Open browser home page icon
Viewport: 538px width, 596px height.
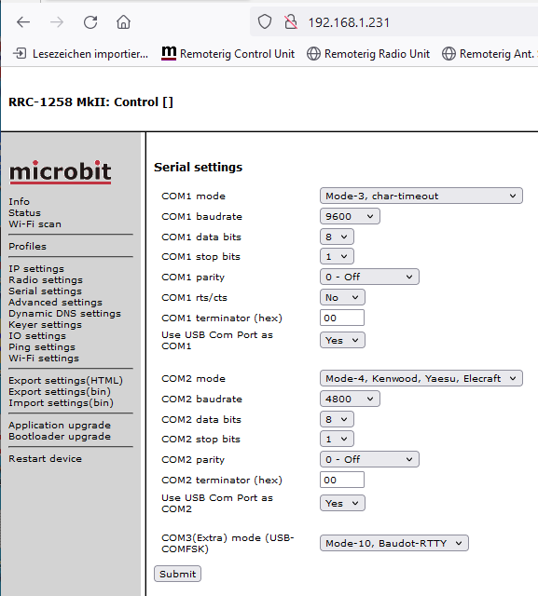tap(124, 22)
